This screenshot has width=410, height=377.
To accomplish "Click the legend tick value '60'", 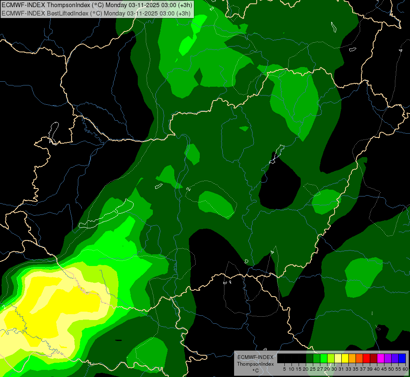I will tap(405, 369).
